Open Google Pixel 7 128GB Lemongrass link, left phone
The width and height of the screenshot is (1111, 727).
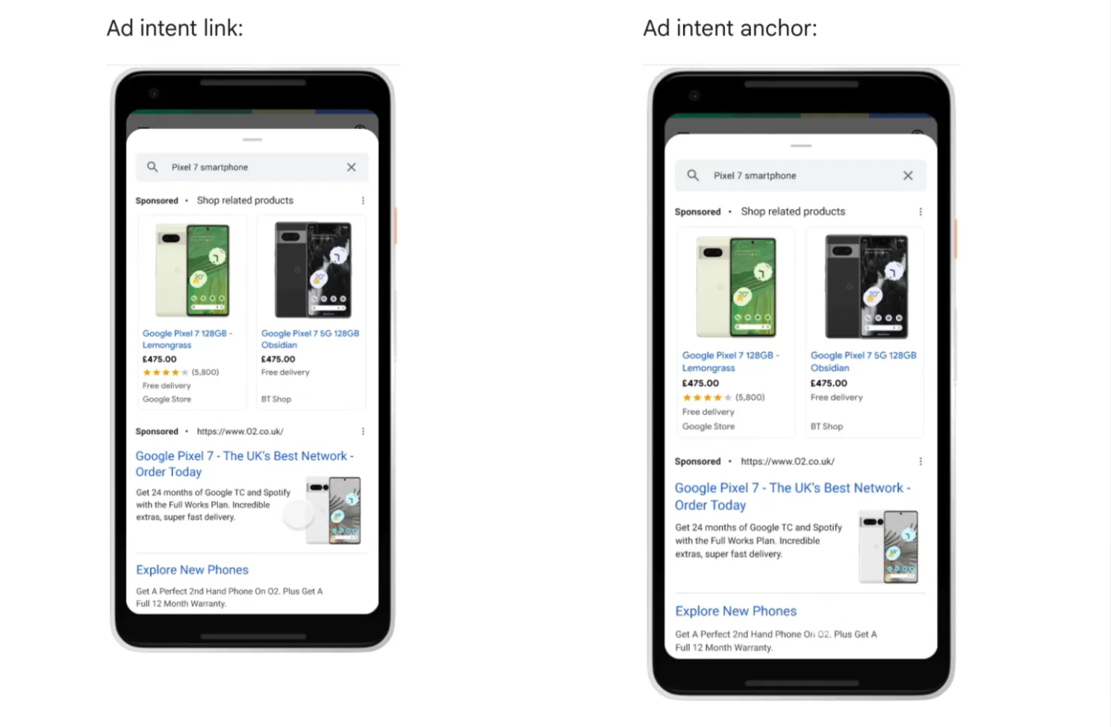click(187, 339)
